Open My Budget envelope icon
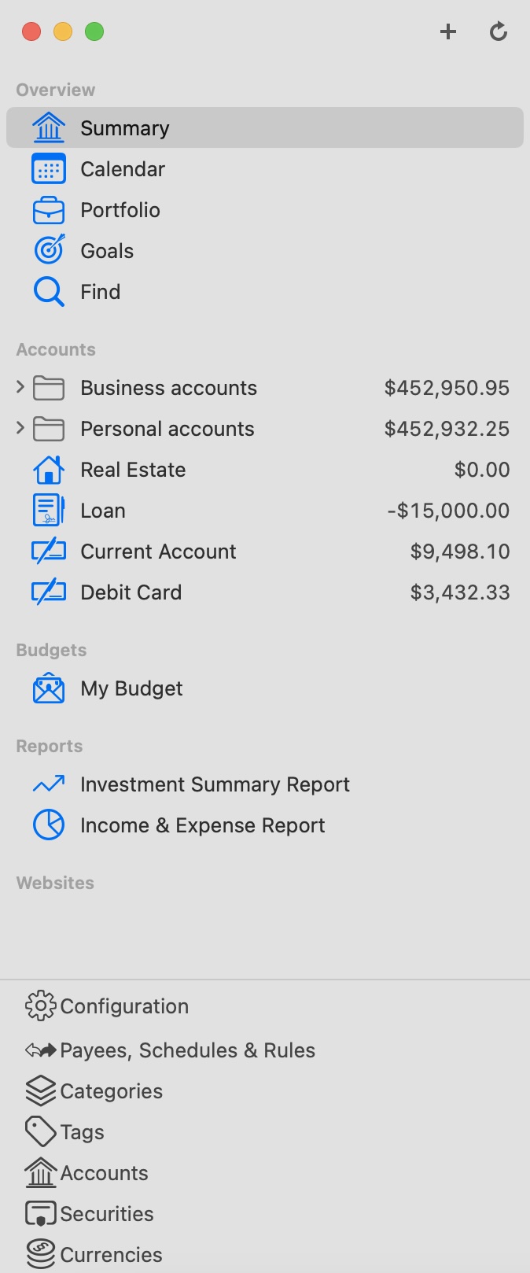The image size is (530, 1273). pyautogui.click(x=49, y=688)
